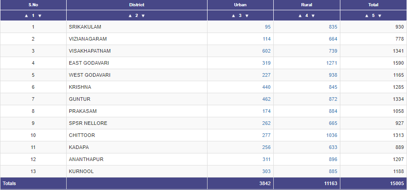Sort Urban column descending arrow
Screen dimensions: 407x190
(247, 16)
